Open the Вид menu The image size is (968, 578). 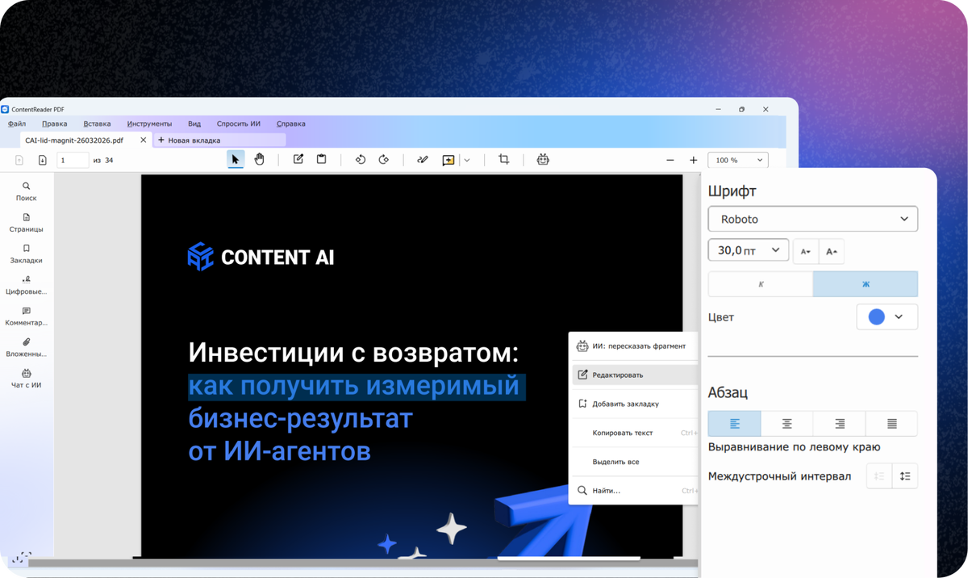[194, 124]
